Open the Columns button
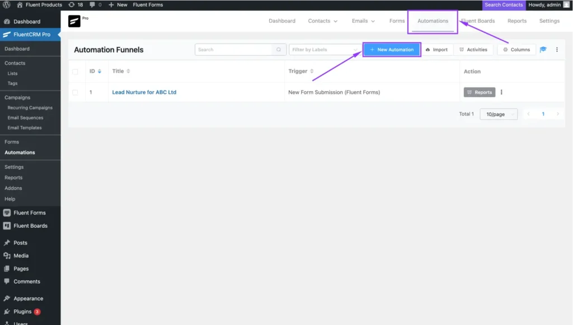 (x=516, y=50)
